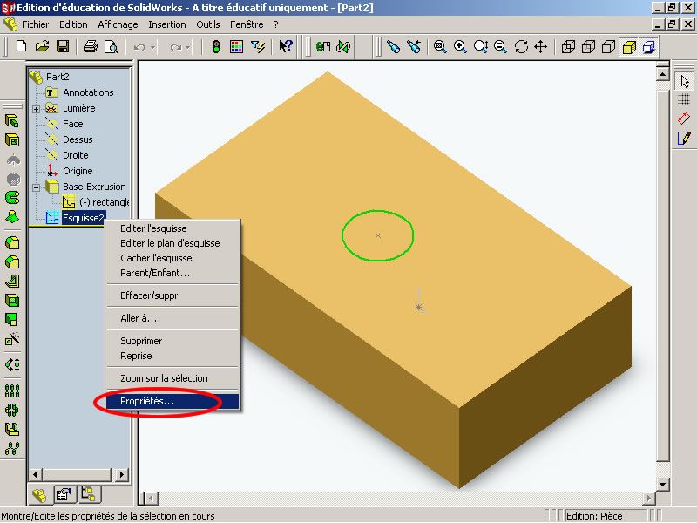Switch to Wireframe display mode
The width and height of the screenshot is (697, 523).
pos(569,47)
